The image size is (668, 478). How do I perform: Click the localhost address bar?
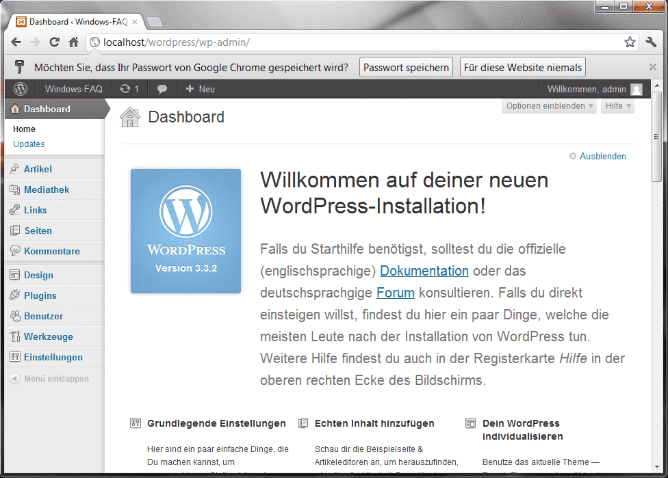point(362,42)
